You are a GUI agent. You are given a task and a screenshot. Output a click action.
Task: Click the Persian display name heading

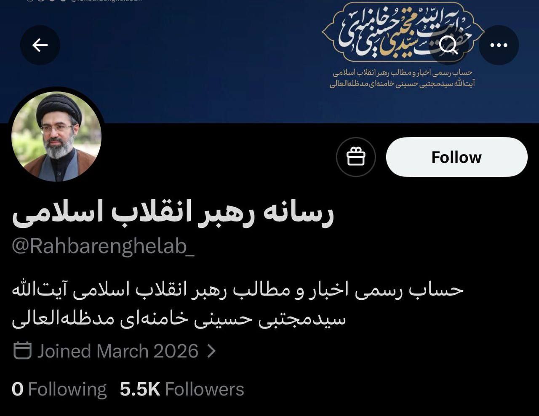pos(173,213)
